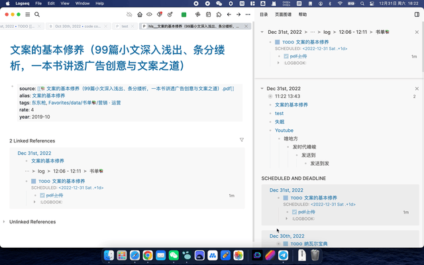This screenshot has height=265, width=424.
Task: Click the green square toolbar icon
Action: pyautogui.click(x=184, y=15)
